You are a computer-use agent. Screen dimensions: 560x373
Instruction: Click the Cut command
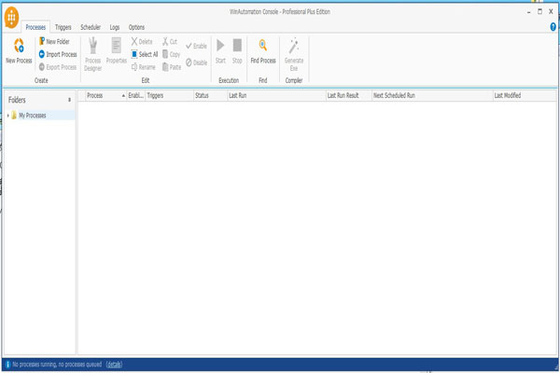point(170,41)
